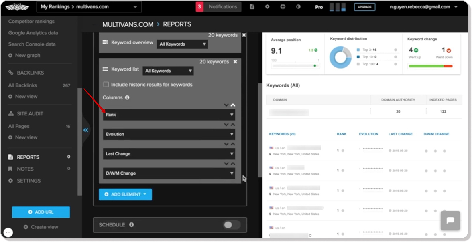Image resolution: width=472 pixels, height=242 pixels.
Task: Click EVOLUTION column header in preview
Action: tap(369, 134)
